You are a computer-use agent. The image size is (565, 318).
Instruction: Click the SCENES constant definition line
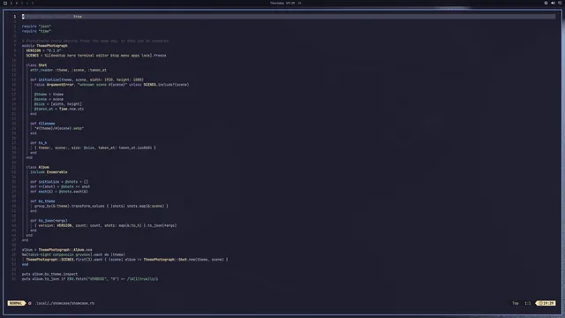pyautogui.click(x=96, y=56)
